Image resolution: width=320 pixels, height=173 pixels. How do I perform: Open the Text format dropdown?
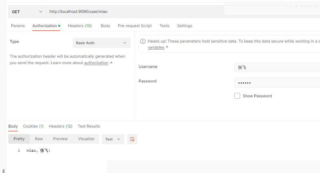(x=113, y=139)
